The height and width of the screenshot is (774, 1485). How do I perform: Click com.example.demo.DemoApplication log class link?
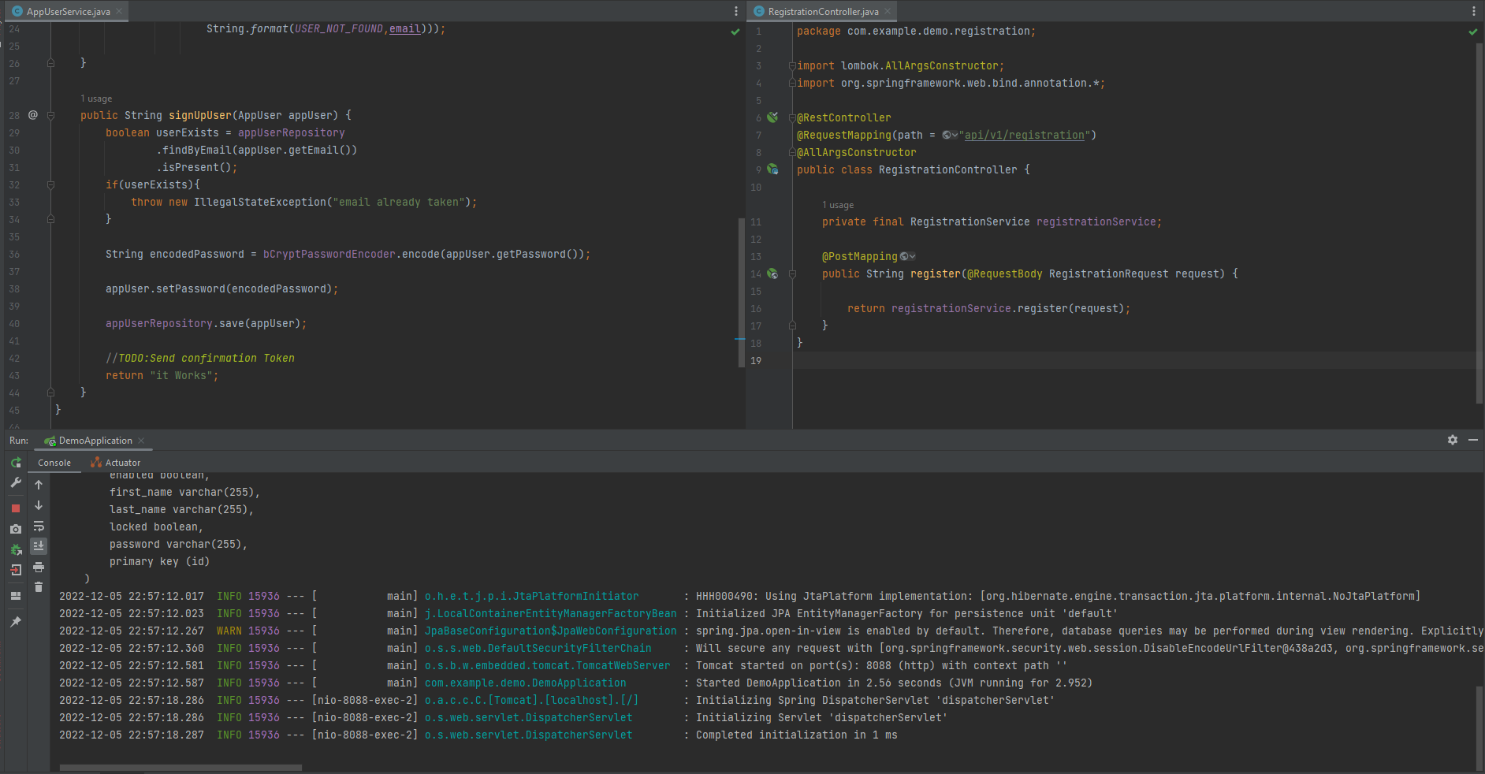coord(525,683)
